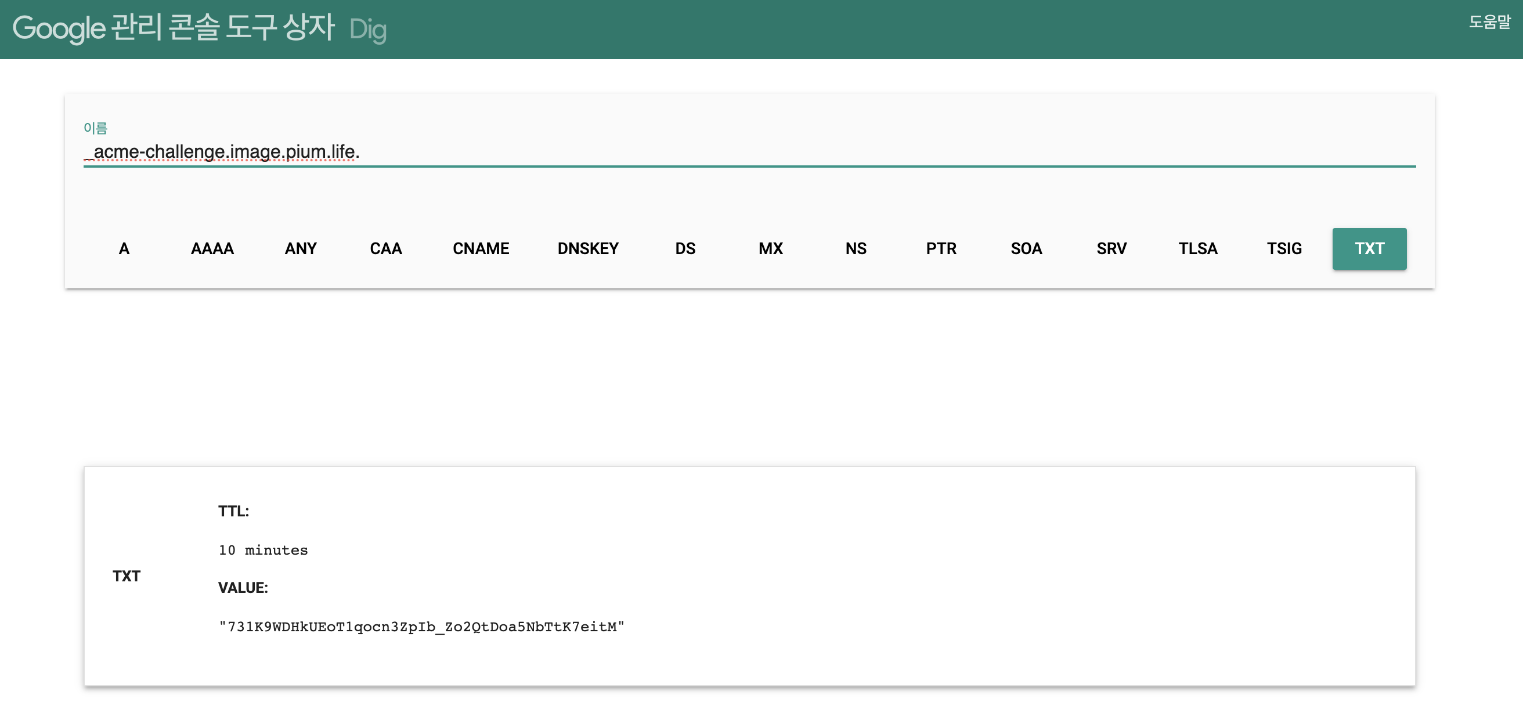Screen dimensions: 1523x709
Task: Look up MX records
Action: 770,249
